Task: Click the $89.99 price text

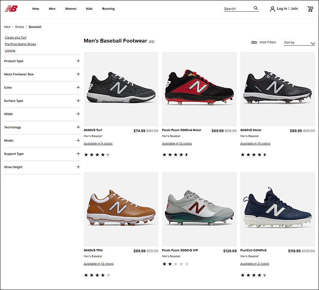Action: coord(296,131)
